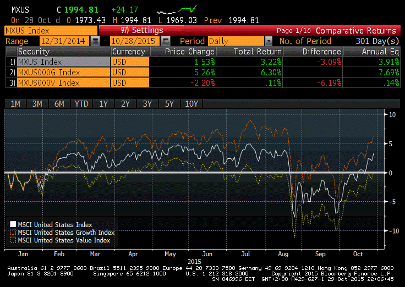Click the 3.91% annual equivalent value
405x287 pixels.
pos(389,62)
